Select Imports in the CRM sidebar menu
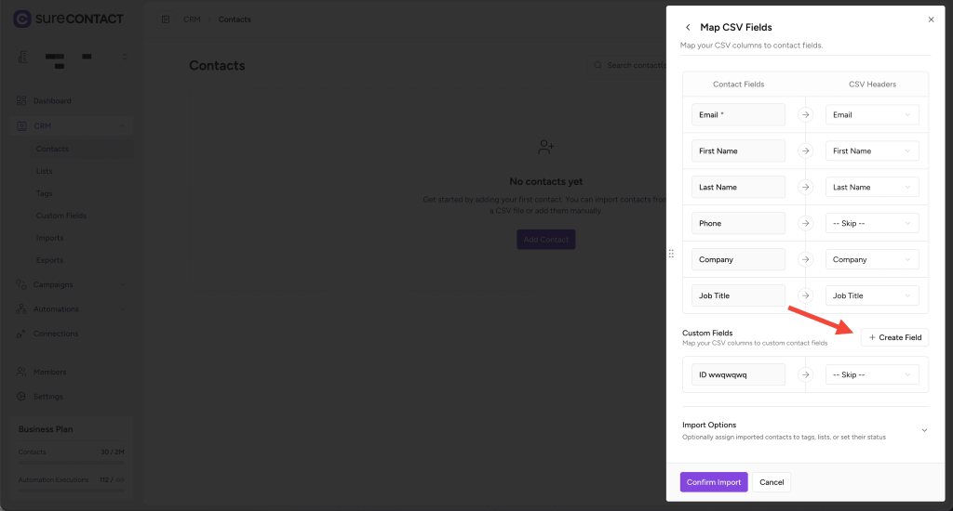 (x=50, y=238)
